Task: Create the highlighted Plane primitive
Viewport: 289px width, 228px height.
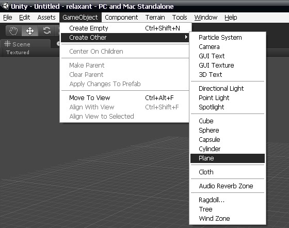Action: point(228,158)
